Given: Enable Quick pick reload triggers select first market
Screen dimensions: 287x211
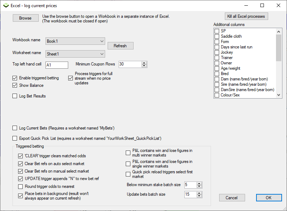Looking at the screenshot, I should tap(128, 174).
